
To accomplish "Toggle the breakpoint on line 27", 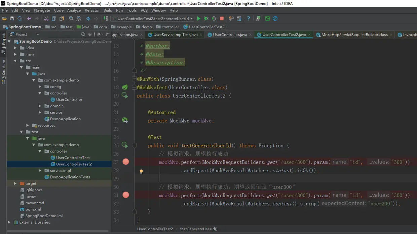I will click(126, 162).
